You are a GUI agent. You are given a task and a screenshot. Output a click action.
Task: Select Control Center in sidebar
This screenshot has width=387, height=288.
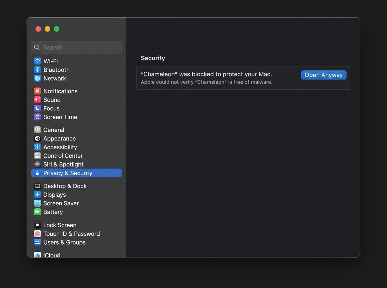click(x=63, y=156)
